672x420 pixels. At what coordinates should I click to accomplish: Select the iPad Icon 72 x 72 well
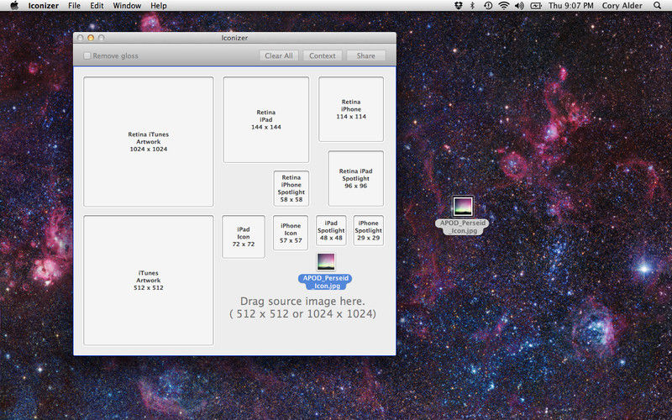point(244,237)
